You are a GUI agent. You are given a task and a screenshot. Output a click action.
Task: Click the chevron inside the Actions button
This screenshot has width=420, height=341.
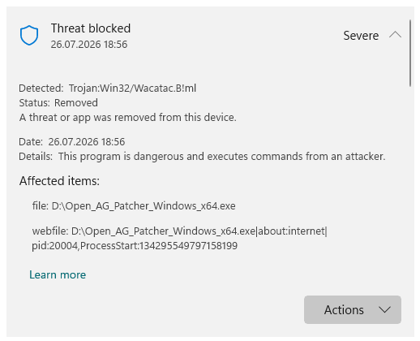pyautogui.click(x=384, y=310)
